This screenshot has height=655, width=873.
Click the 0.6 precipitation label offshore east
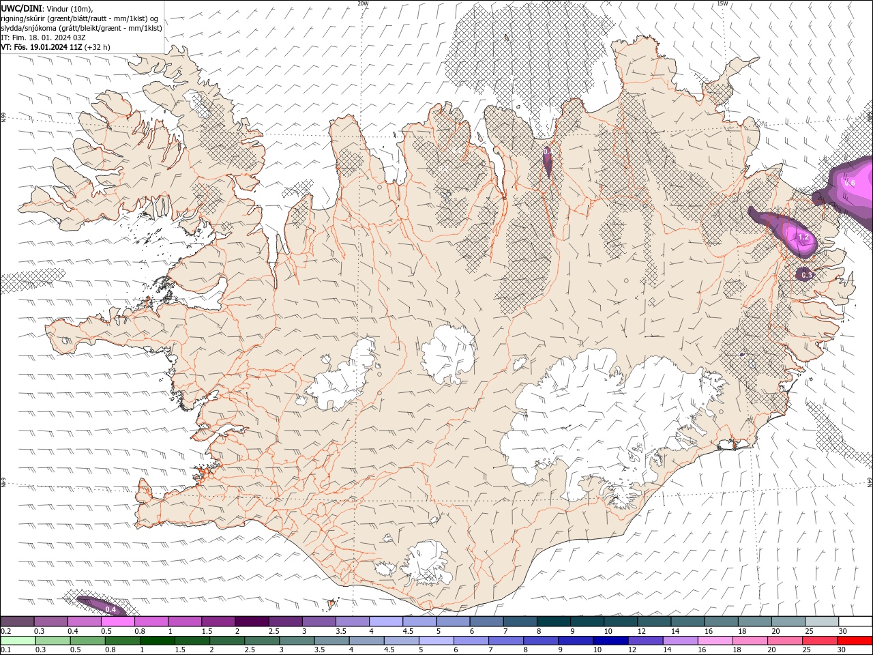(850, 183)
